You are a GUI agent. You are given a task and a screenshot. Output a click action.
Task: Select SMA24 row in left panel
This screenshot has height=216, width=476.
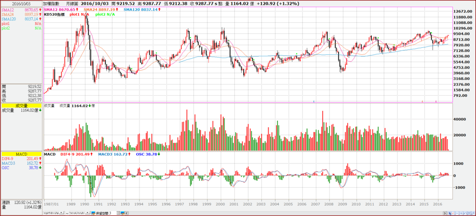21,14
